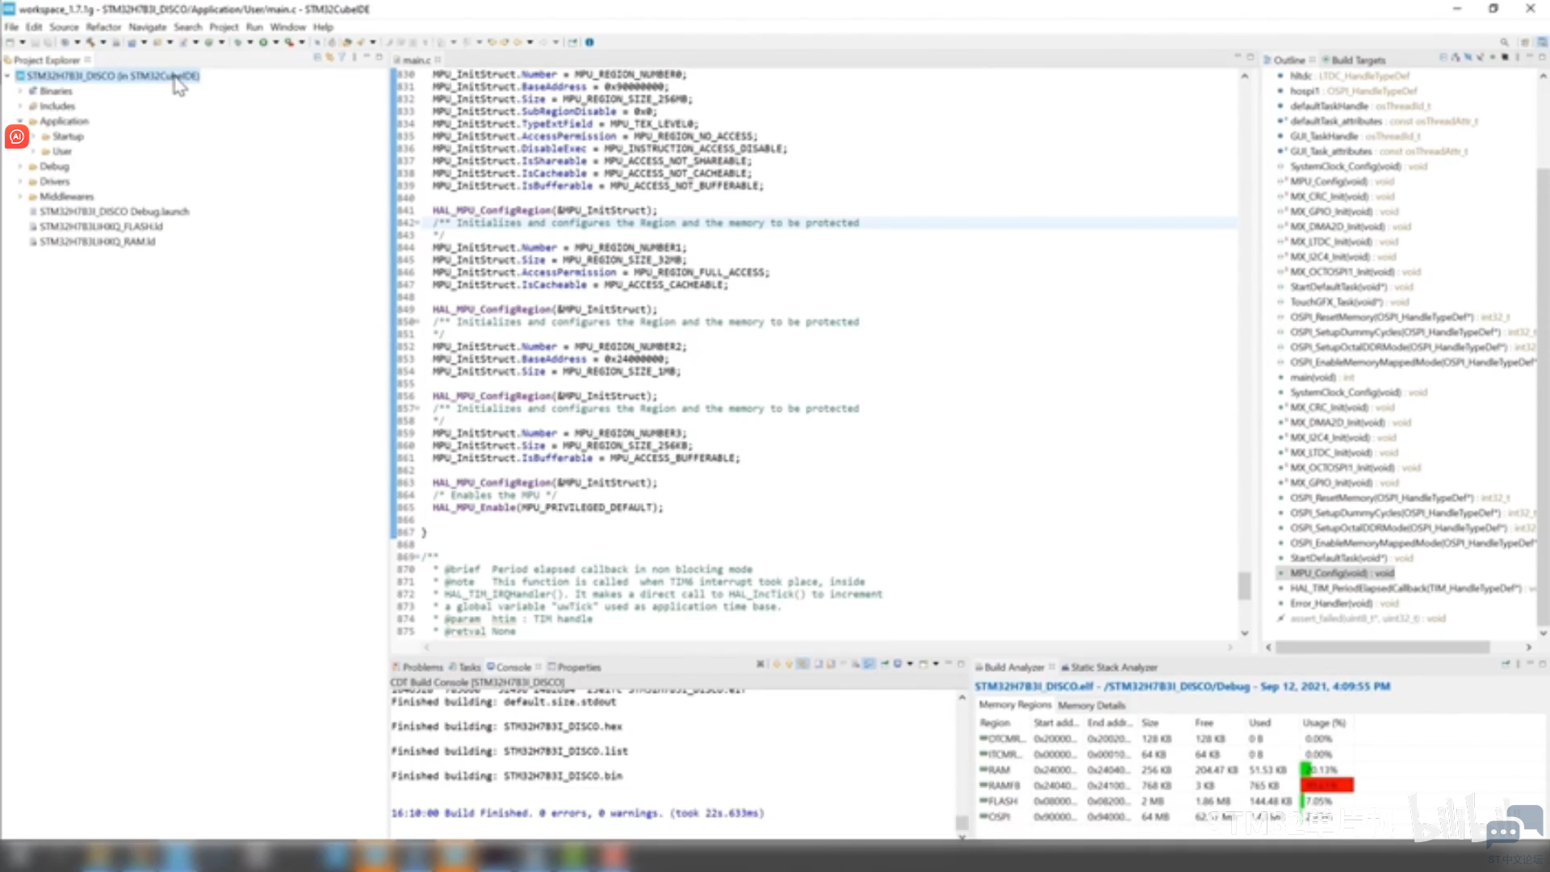
Task: Click the Open Console icon
Action: (923, 664)
